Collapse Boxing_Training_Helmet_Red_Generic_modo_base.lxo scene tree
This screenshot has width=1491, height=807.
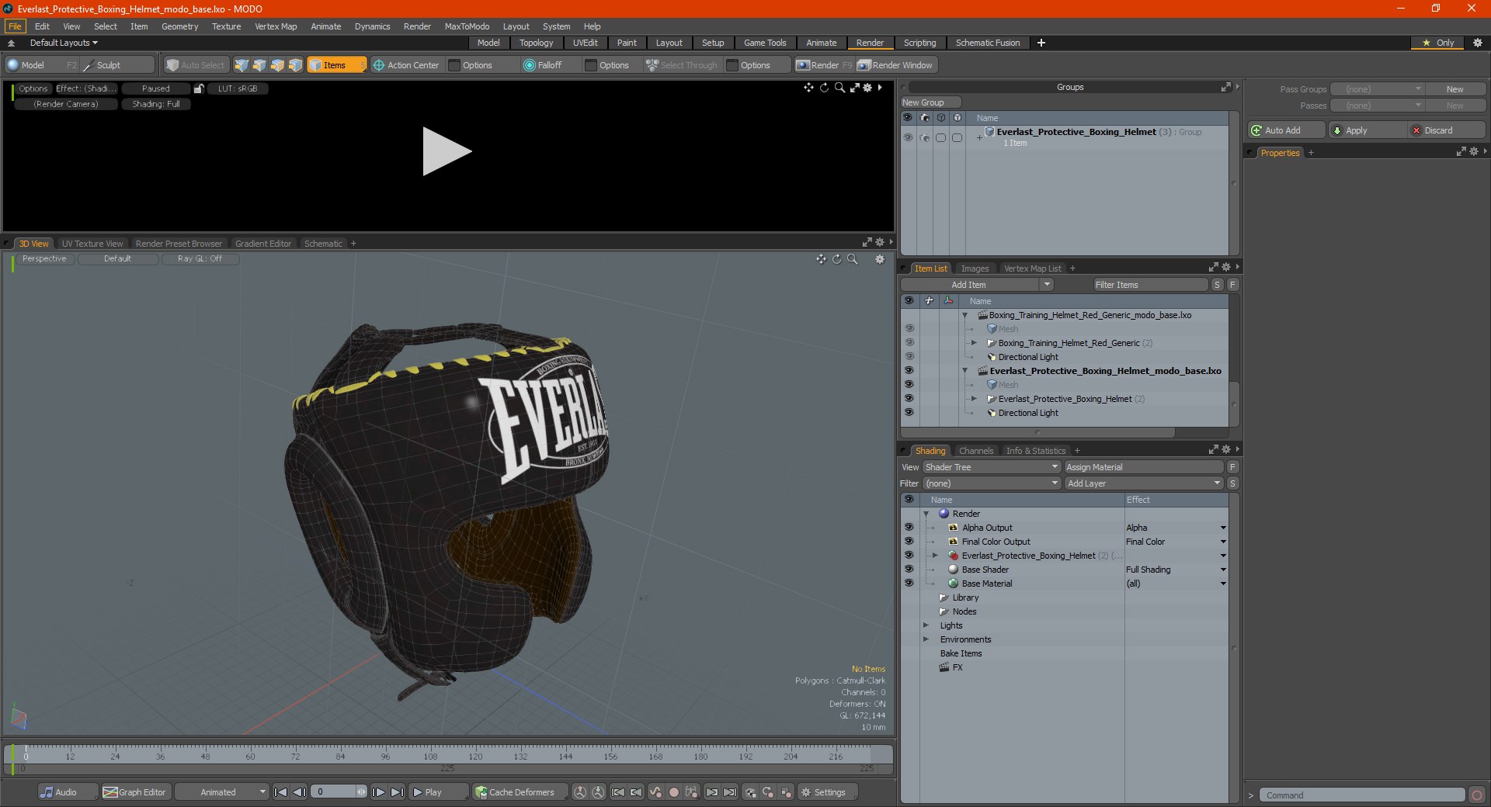[x=965, y=315]
